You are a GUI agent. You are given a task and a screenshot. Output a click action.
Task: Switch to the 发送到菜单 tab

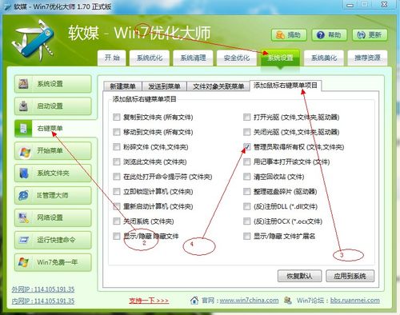coord(164,86)
